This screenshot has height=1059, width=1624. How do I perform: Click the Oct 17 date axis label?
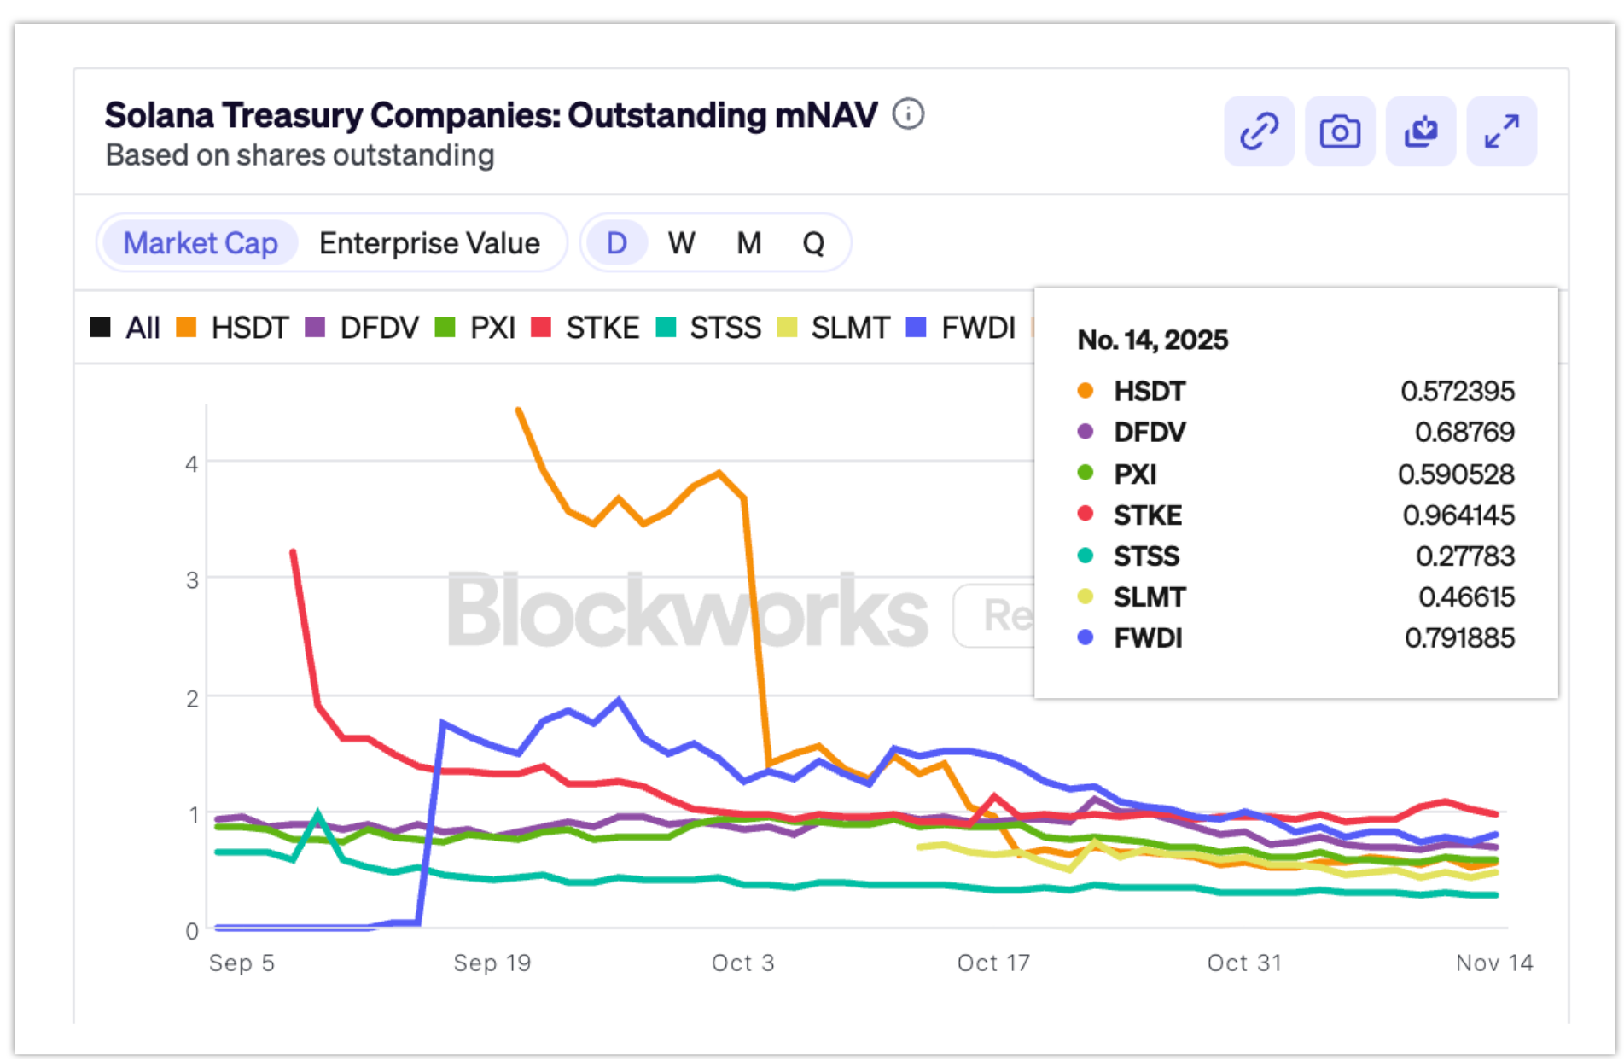[x=992, y=963]
